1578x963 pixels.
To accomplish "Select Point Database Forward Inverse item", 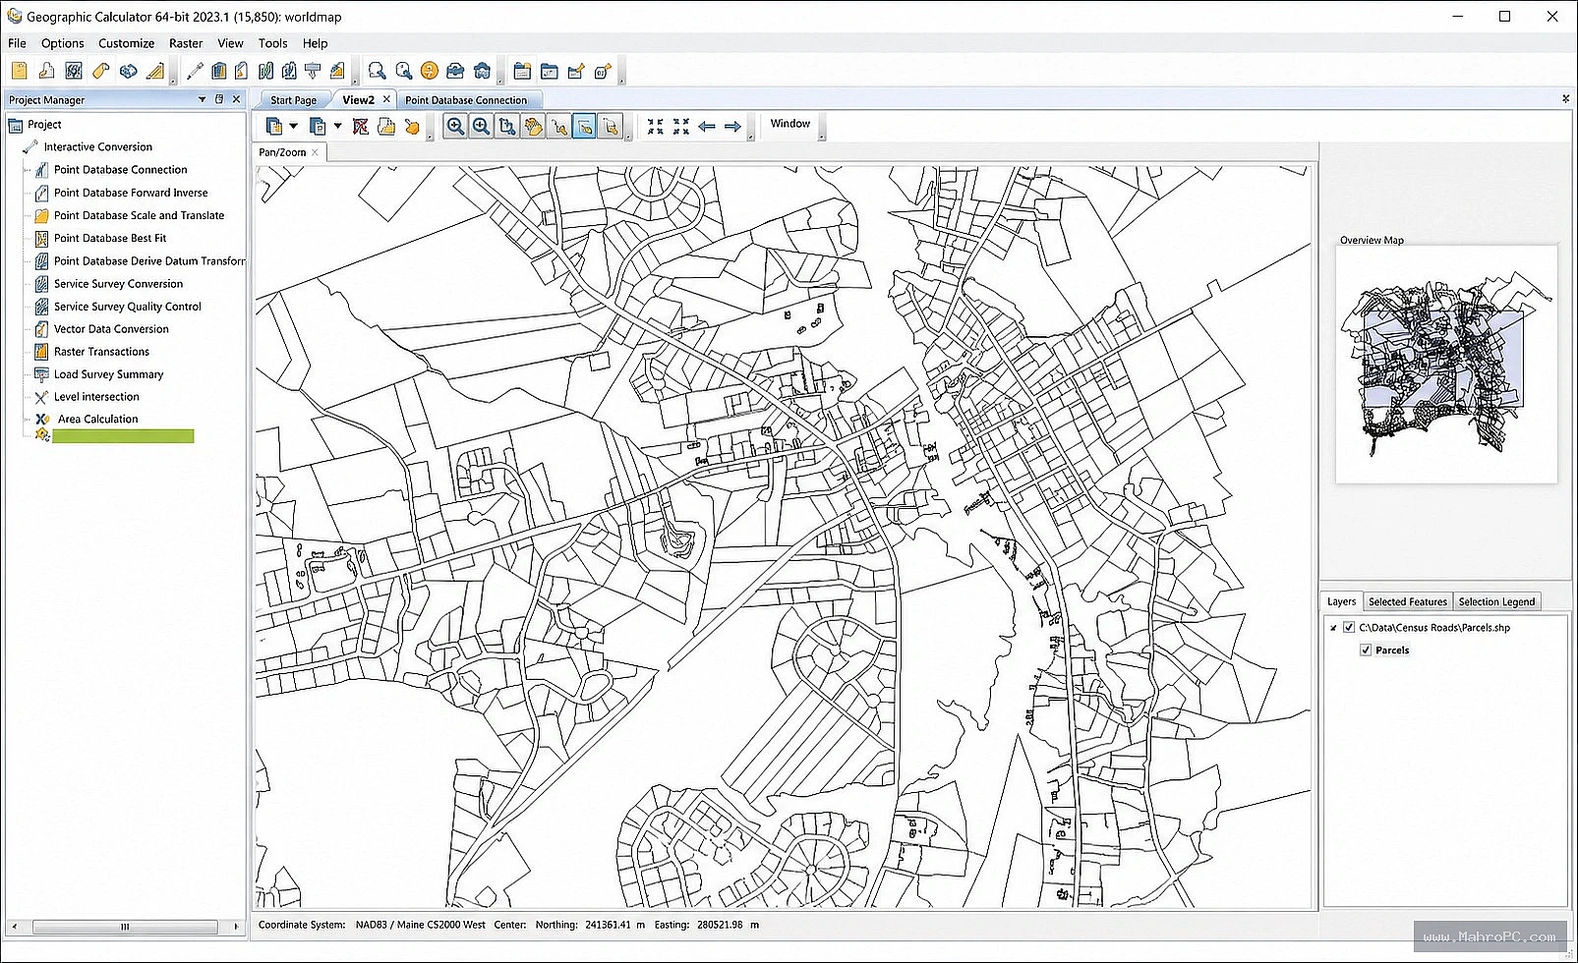I will click(x=131, y=193).
